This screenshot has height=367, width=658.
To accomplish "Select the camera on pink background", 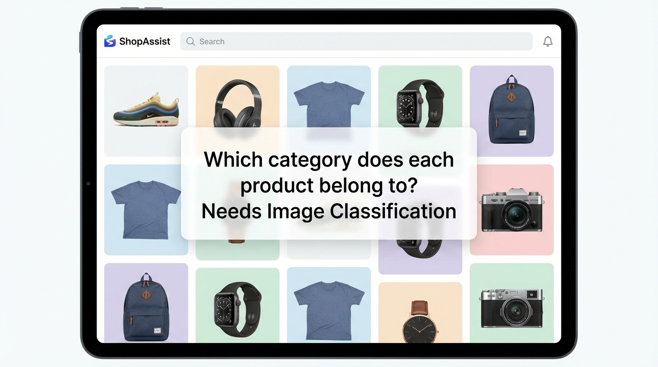I will [511, 209].
